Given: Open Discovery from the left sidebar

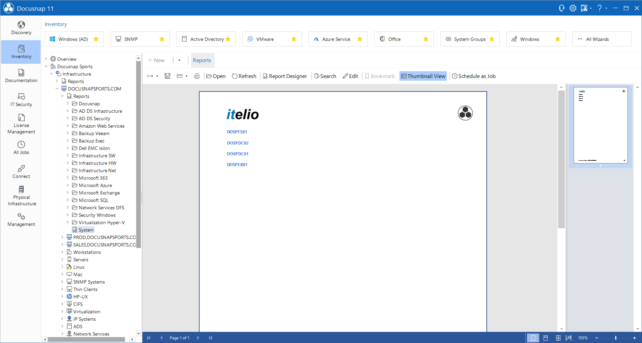Looking at the screenshot, I should click(21, 27).
